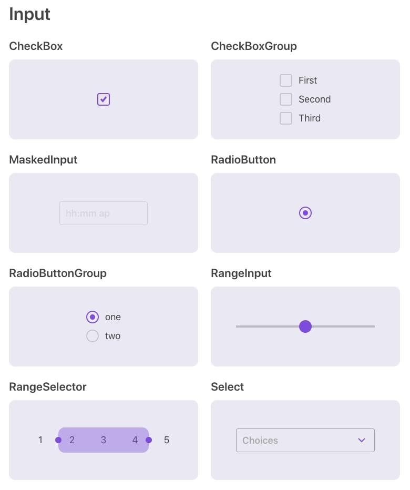Click the Select chevron arrow
Viewport: 410px width, 490px height.
362,441
